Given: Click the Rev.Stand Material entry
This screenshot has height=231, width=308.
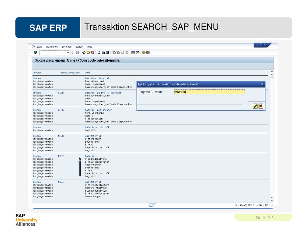Looking at the screenshot, I should tap(97, 79).
